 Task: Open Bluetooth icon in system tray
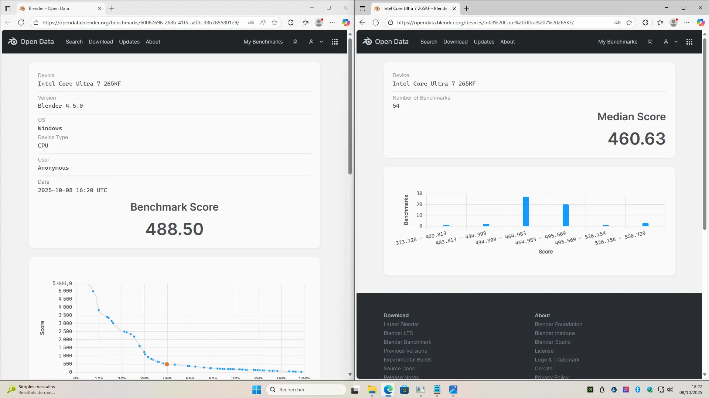637,390
